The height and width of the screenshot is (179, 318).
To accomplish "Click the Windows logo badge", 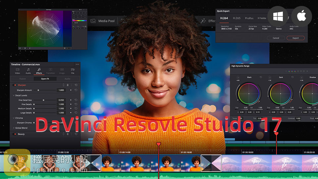I will pyautogui.click(x=278, y=16).
